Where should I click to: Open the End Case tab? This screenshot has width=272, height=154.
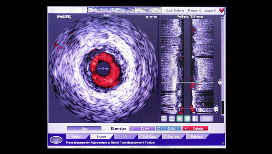pyautogui.click(x=149, y=137)
